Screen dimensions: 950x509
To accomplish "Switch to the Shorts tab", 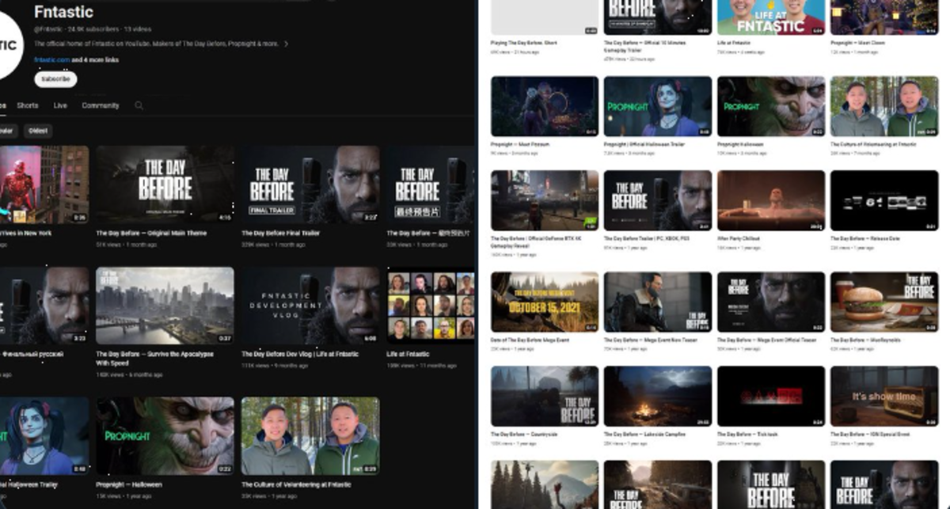I will click(28, 105).
